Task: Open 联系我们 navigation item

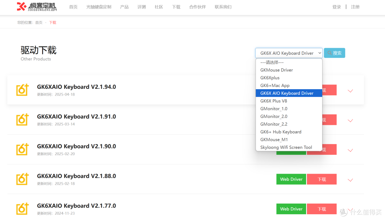Action: tap(223, 7)
